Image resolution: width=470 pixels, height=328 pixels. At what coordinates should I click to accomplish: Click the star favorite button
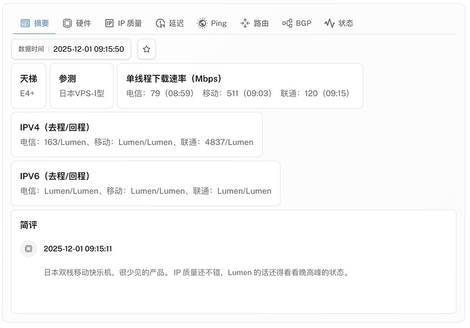(x=146, y=49)
